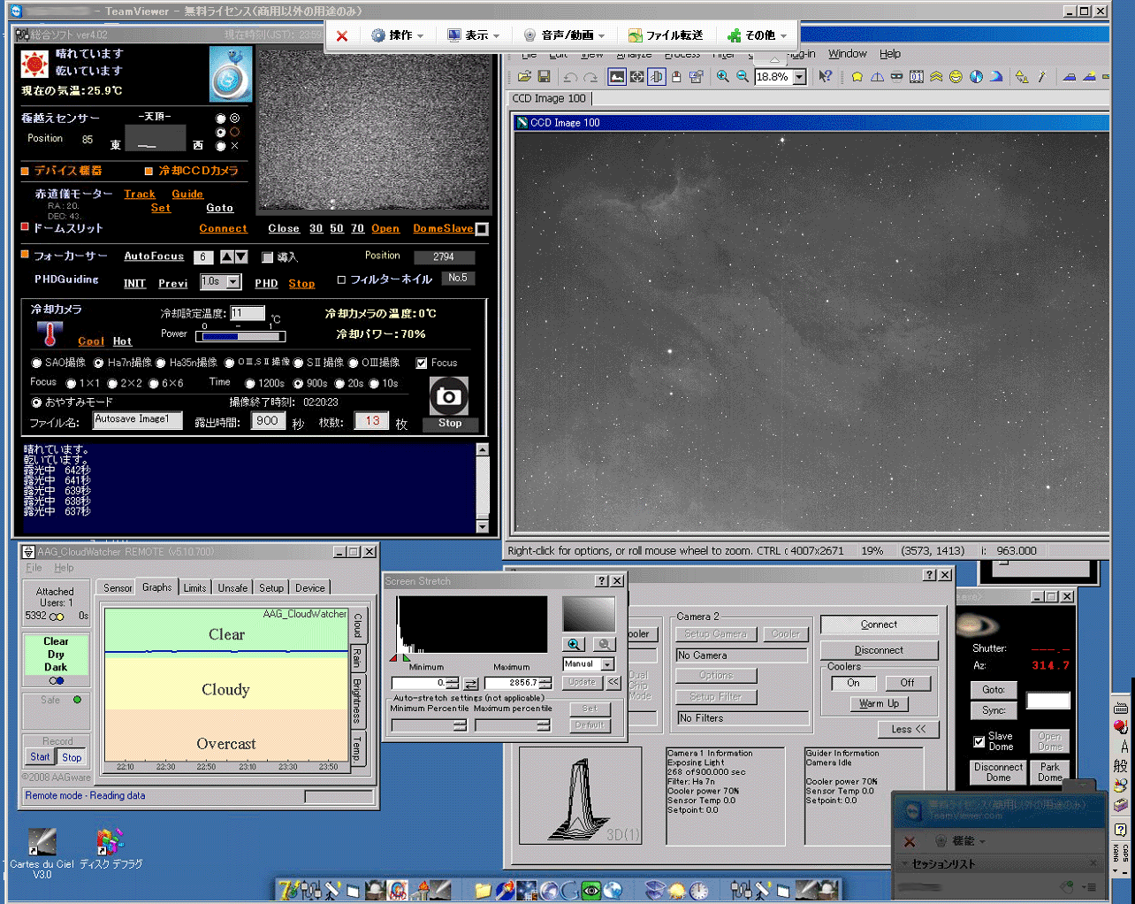Toggle the Slave Dome checkbox
This screenshot has width=1135, height=904.
[x=979, y=742]
